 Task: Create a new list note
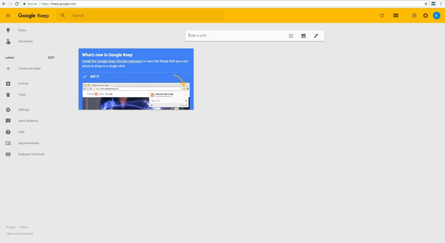[x=291, y=36]
